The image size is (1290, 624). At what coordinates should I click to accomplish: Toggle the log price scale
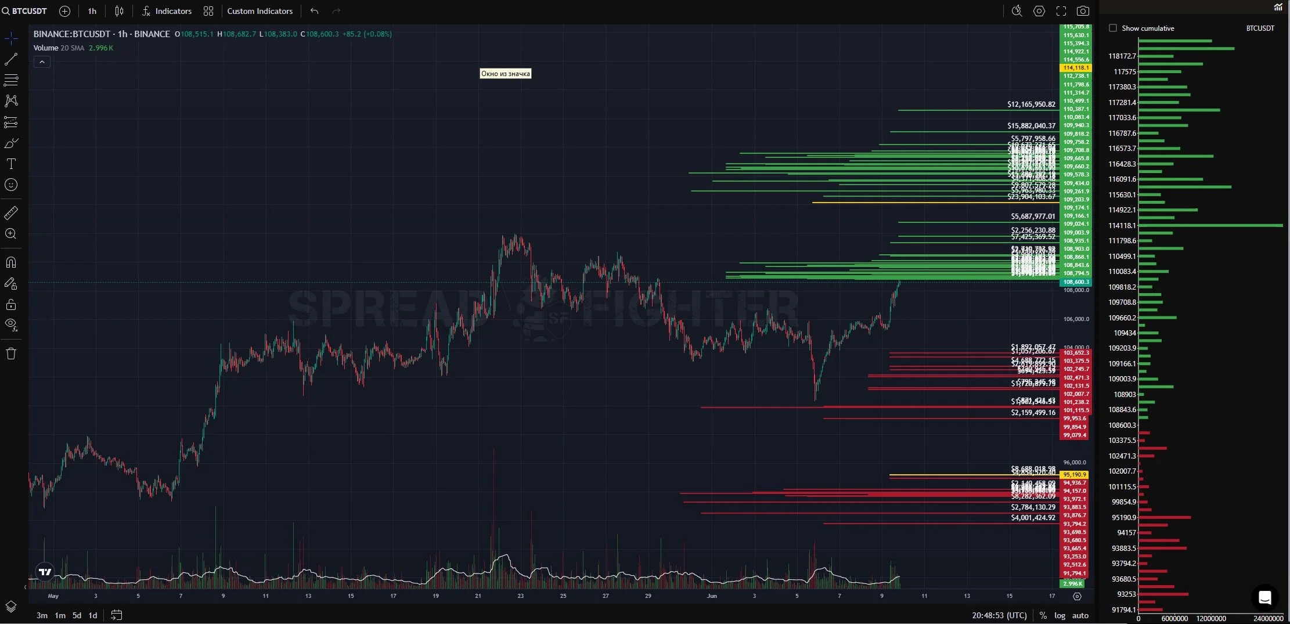click(1060, 615)
